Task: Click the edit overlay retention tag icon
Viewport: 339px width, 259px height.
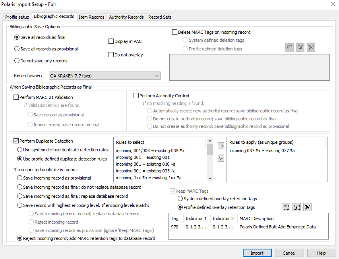Action: (296, 207)
